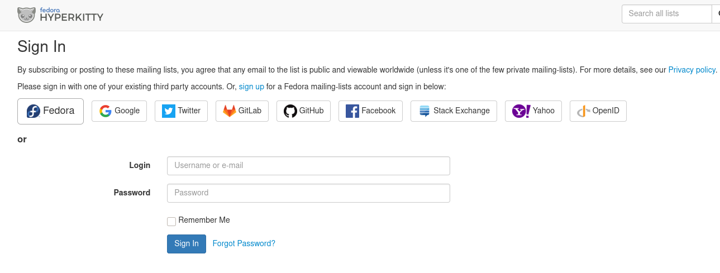Click the Fedora logo icon

click(x=34, y=111)
